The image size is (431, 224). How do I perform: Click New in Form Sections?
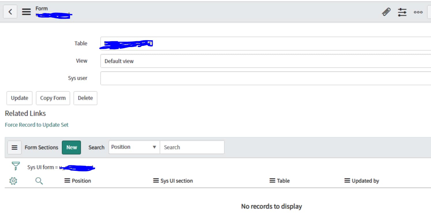(72, 148)
